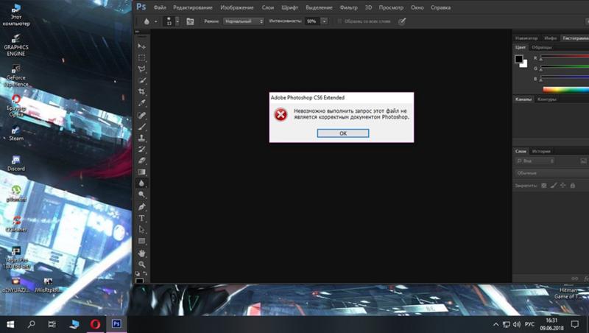Select the Healing Brush tool
The height and width of the screenshot is (333, 589).
(x=141, y=115)
